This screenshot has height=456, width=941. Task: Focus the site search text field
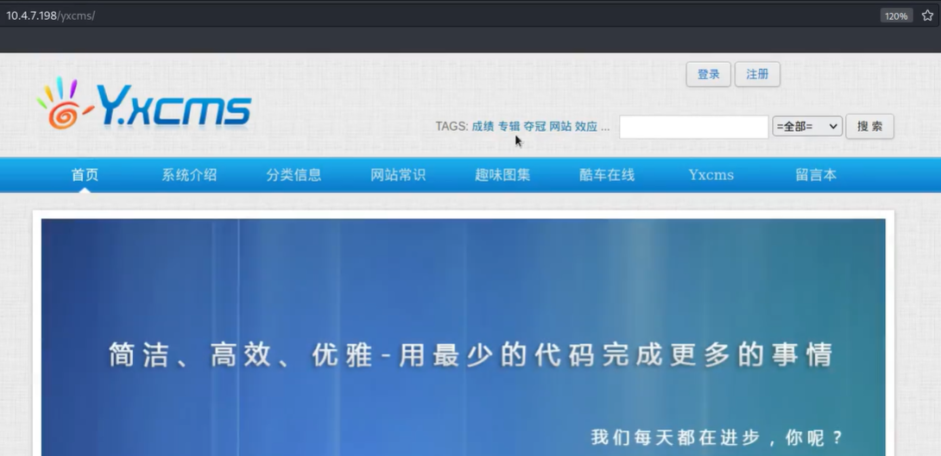pos(693,127)
